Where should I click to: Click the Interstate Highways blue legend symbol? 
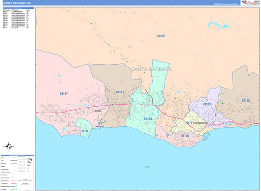tap(14, 186)
